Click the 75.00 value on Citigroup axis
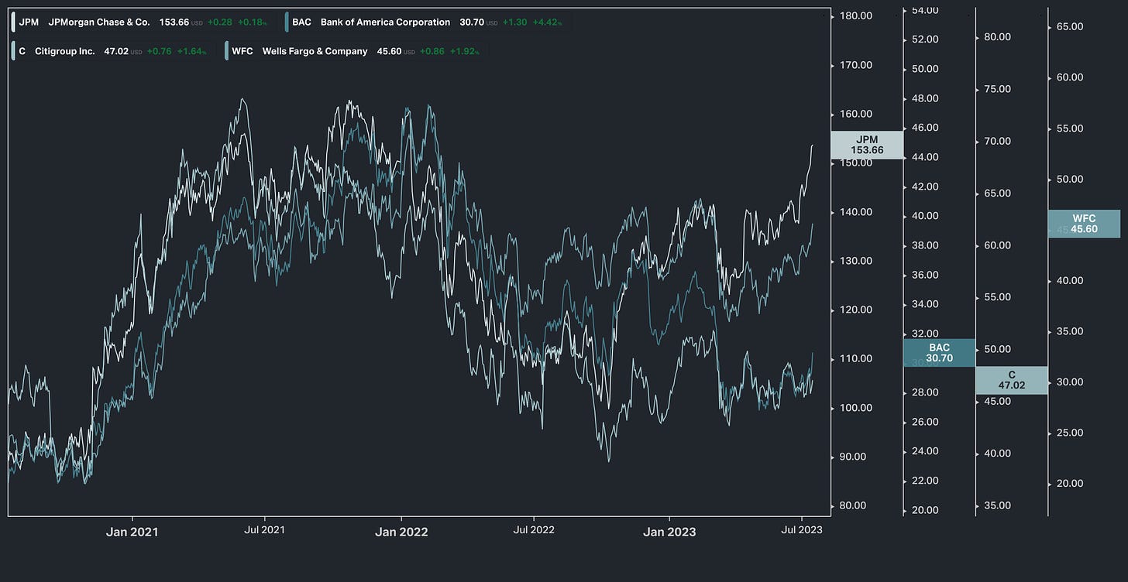This screenshot has width=1128, height=582. (x=997, y=89)
